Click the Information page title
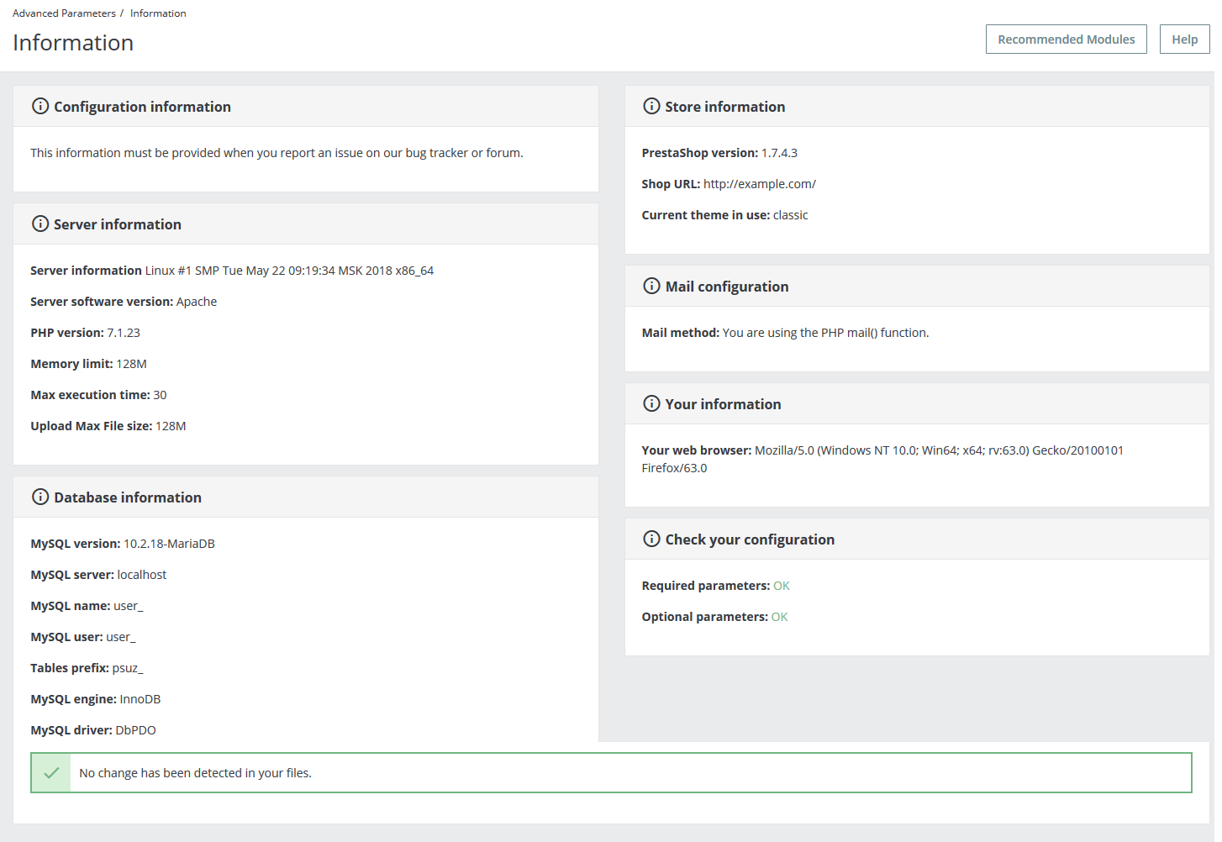Image resolution: width=1222 pixels, height=842 pixels. [73, 43]
